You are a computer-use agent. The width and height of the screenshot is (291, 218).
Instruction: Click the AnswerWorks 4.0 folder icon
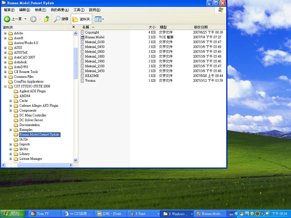(x=11, y=43)
